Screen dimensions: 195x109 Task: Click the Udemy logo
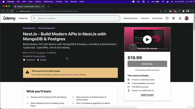click(9, 18)
